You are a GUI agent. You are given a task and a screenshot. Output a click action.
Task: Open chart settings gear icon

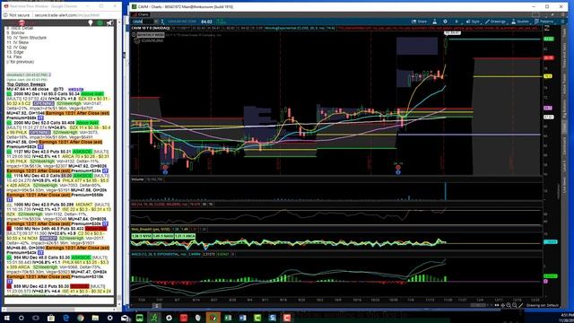445,22
